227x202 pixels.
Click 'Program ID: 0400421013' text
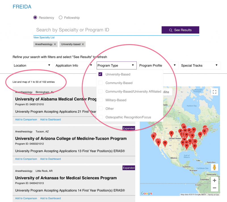30,183
